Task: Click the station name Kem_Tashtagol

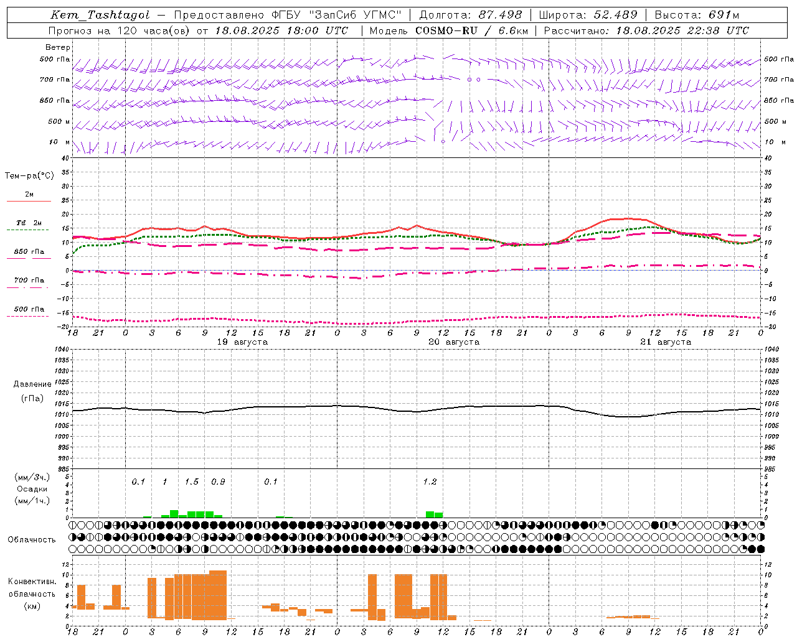Action: point(100,15)
